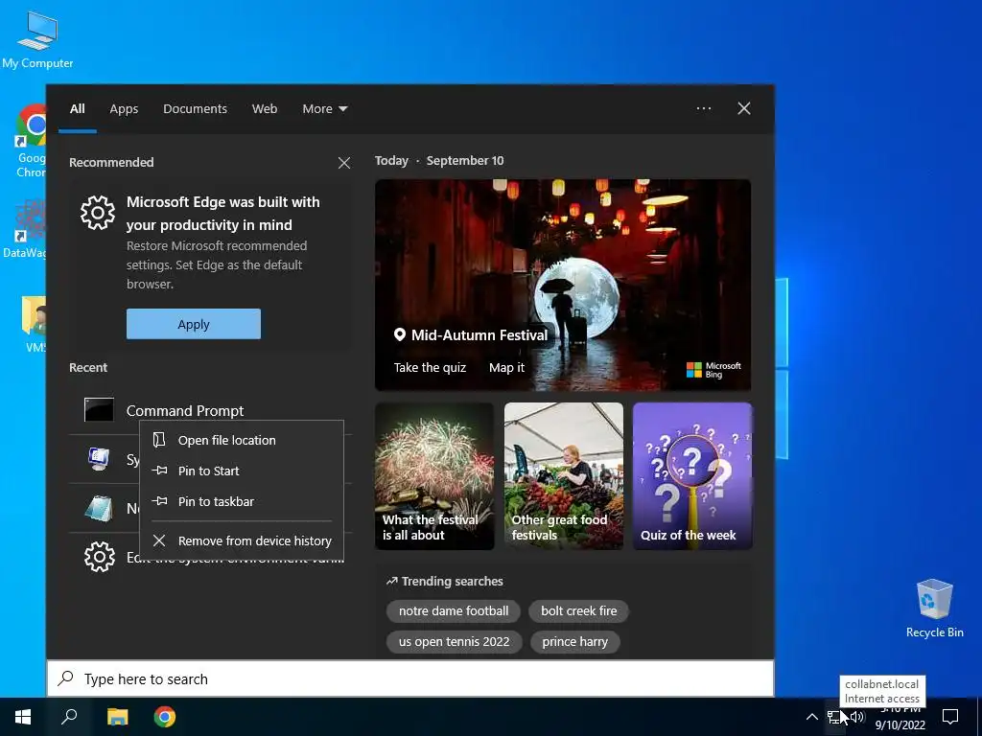Select the My Computer desktop icon

37,39
